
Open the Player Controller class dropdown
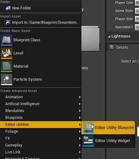137,3
